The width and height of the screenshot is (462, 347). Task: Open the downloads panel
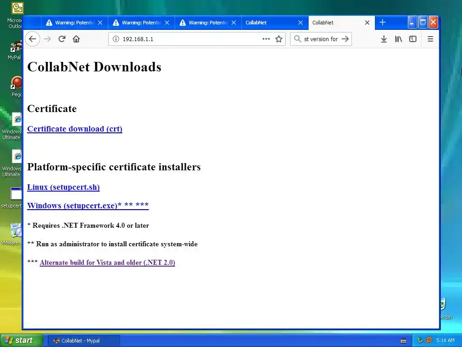point(384,39)
